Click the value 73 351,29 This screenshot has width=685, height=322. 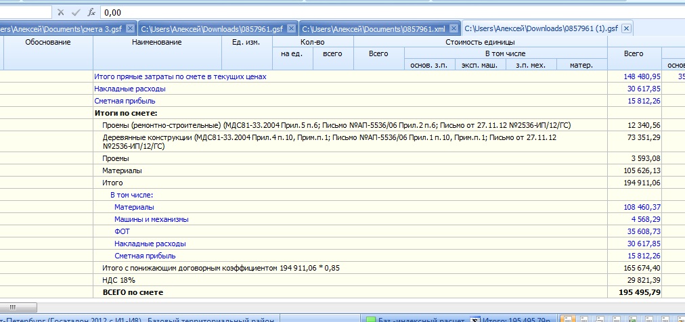pyautogui.click(x=644, y=137)
